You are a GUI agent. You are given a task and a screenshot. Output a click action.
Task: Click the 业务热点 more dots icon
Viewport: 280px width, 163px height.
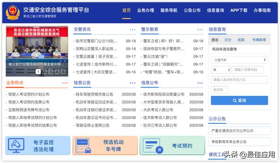[x=65, y=83]
